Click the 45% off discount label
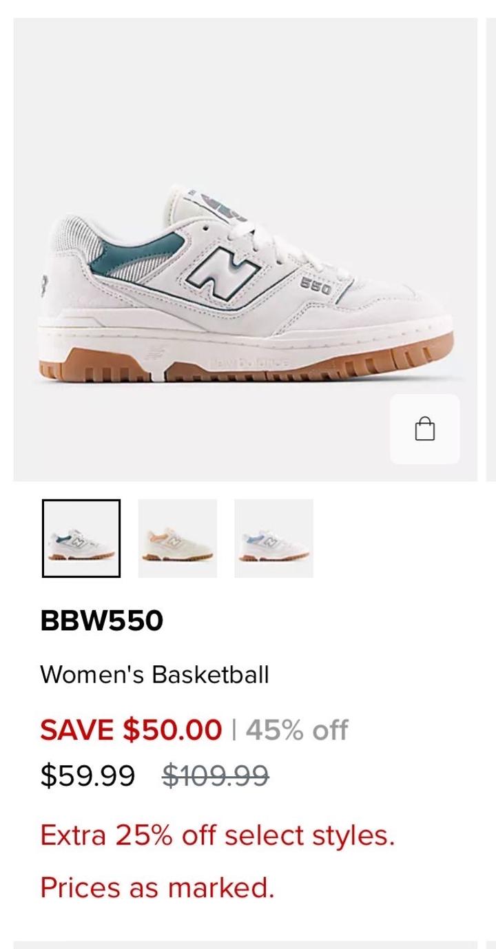Image resolution: width=496 pixels, height=949 pixels. click(x=297, y=730)
